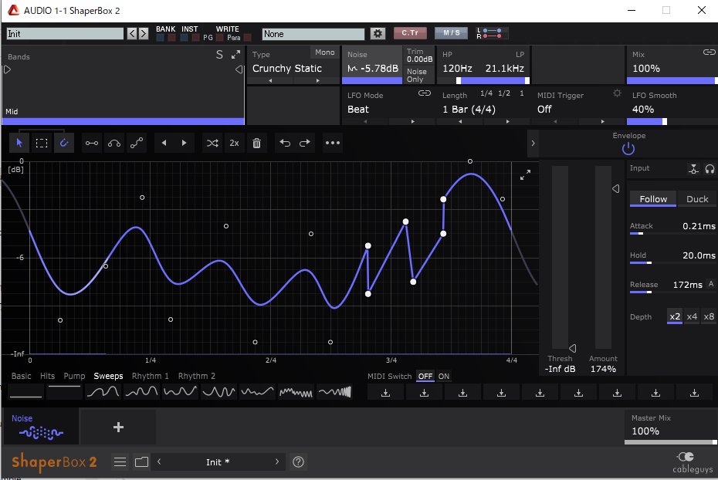Undo the last edit
This screenshot has width=718, height=480.
[x=285, y=144]
